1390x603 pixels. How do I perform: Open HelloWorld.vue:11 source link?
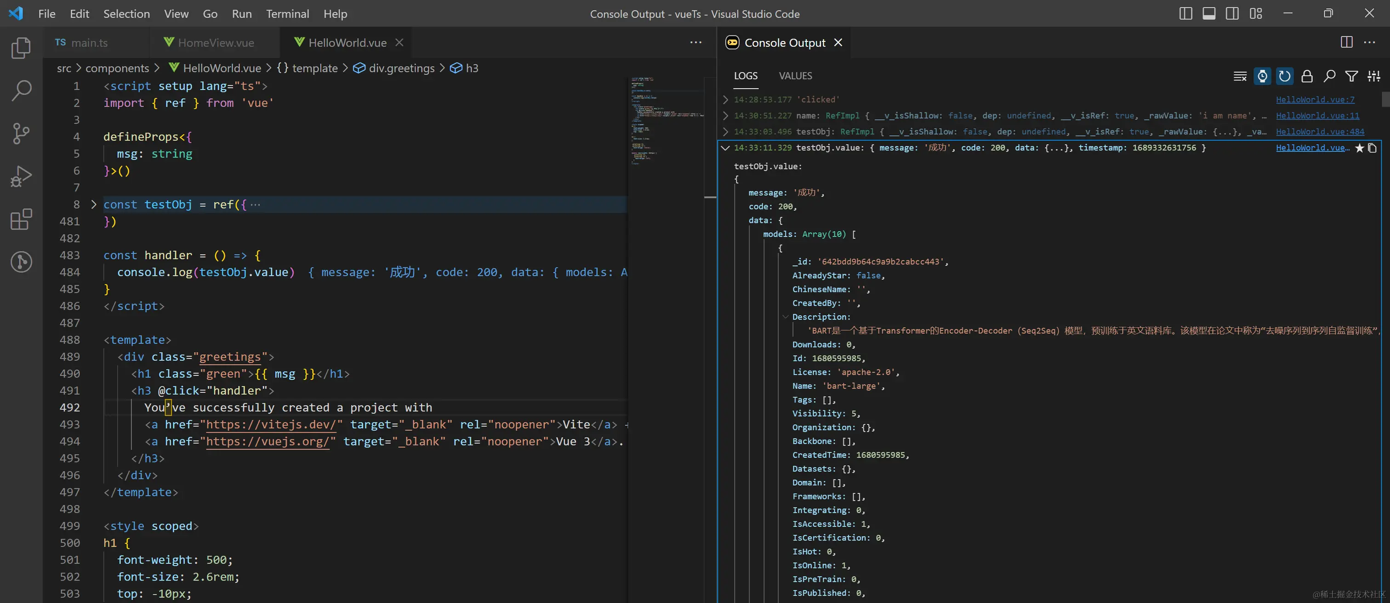[1317, 115]
